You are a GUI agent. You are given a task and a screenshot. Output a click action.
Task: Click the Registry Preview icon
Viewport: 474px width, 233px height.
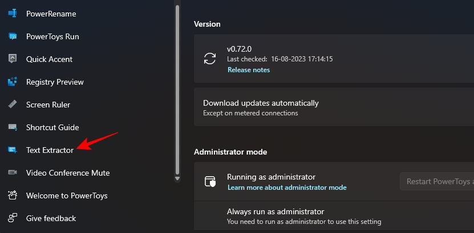point(13,82)
